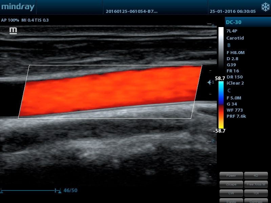
Task: Click the snowflake freeze icon
Action: tap(265, 7)
